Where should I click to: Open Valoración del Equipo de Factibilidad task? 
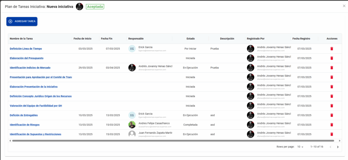pos(36,106)
